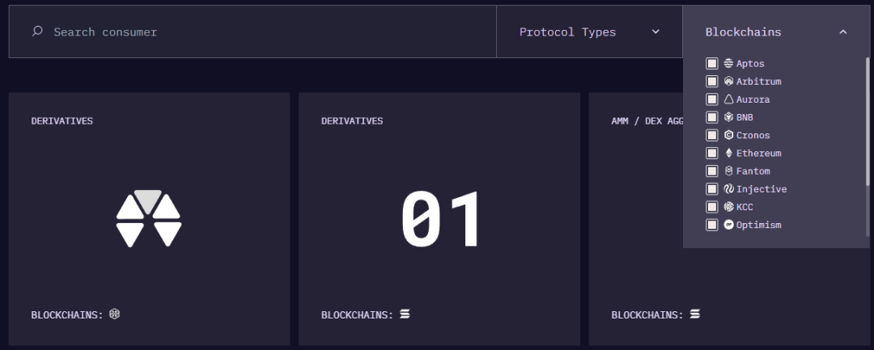Image resolution: width=874 pixels, height=350 pixels.
Task: Click the Aptos blockchain icon
Action: click(728, 64)
